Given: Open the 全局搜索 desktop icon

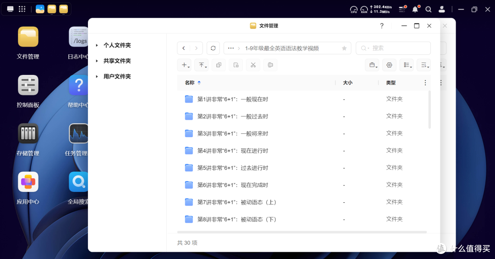Looking at the screenshot, I should (78, 182).
